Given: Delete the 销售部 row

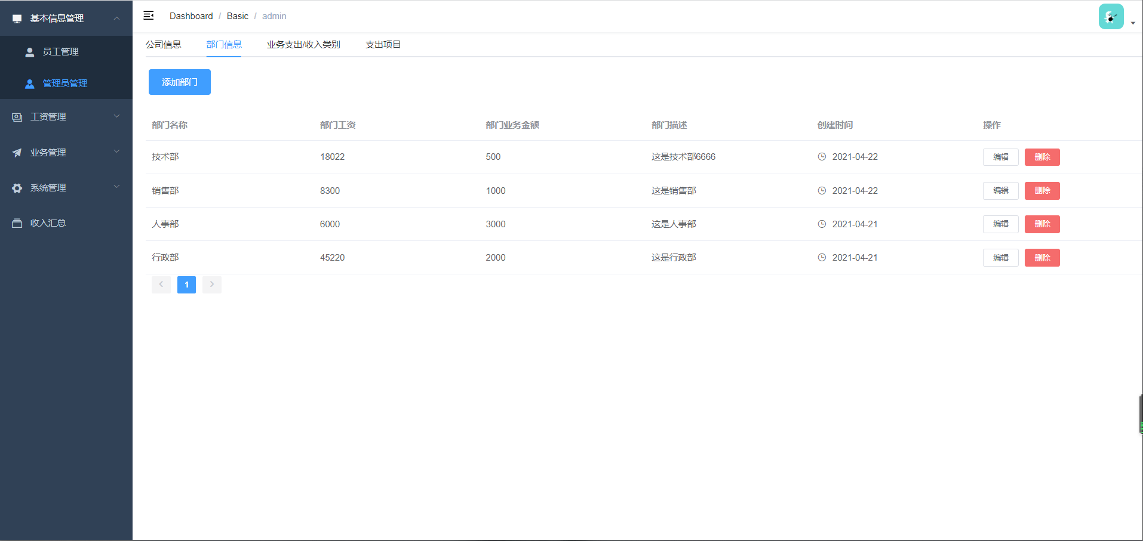Looking at the screenshot, I should pyautogui.click(x=1042, y=191).
